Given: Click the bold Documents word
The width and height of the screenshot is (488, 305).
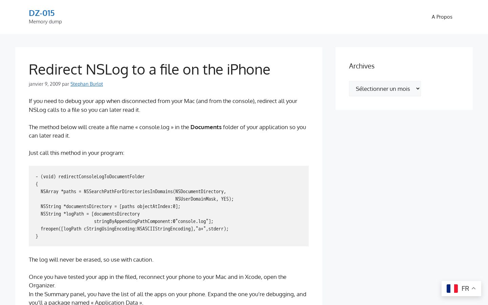Looking at the screenshot, I should 206,127.
